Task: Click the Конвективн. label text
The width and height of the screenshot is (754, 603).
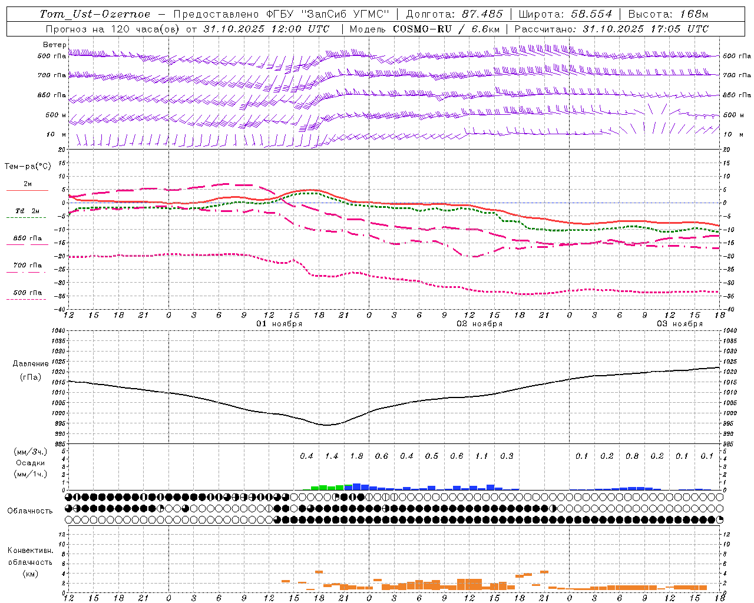Action: 30,550
